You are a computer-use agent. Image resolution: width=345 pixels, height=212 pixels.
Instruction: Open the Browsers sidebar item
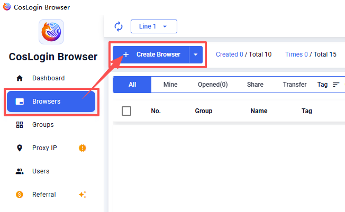[x=51, y=102]
